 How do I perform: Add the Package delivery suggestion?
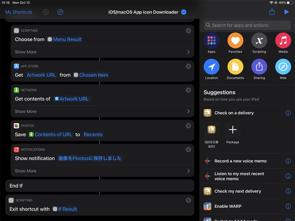(232, 134)
